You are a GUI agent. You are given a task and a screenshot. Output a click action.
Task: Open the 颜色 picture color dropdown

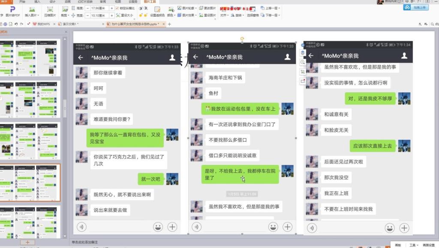172,14
